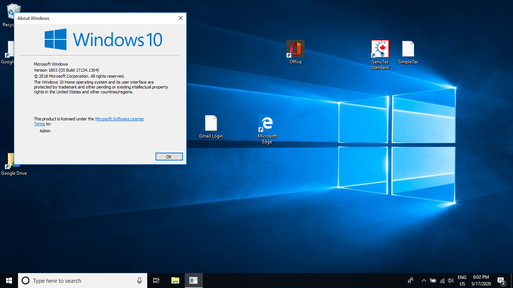Select the Google Drive desktop icon
Screen dimensions: 513x288
pyautogui.click(x=14, y=164)
